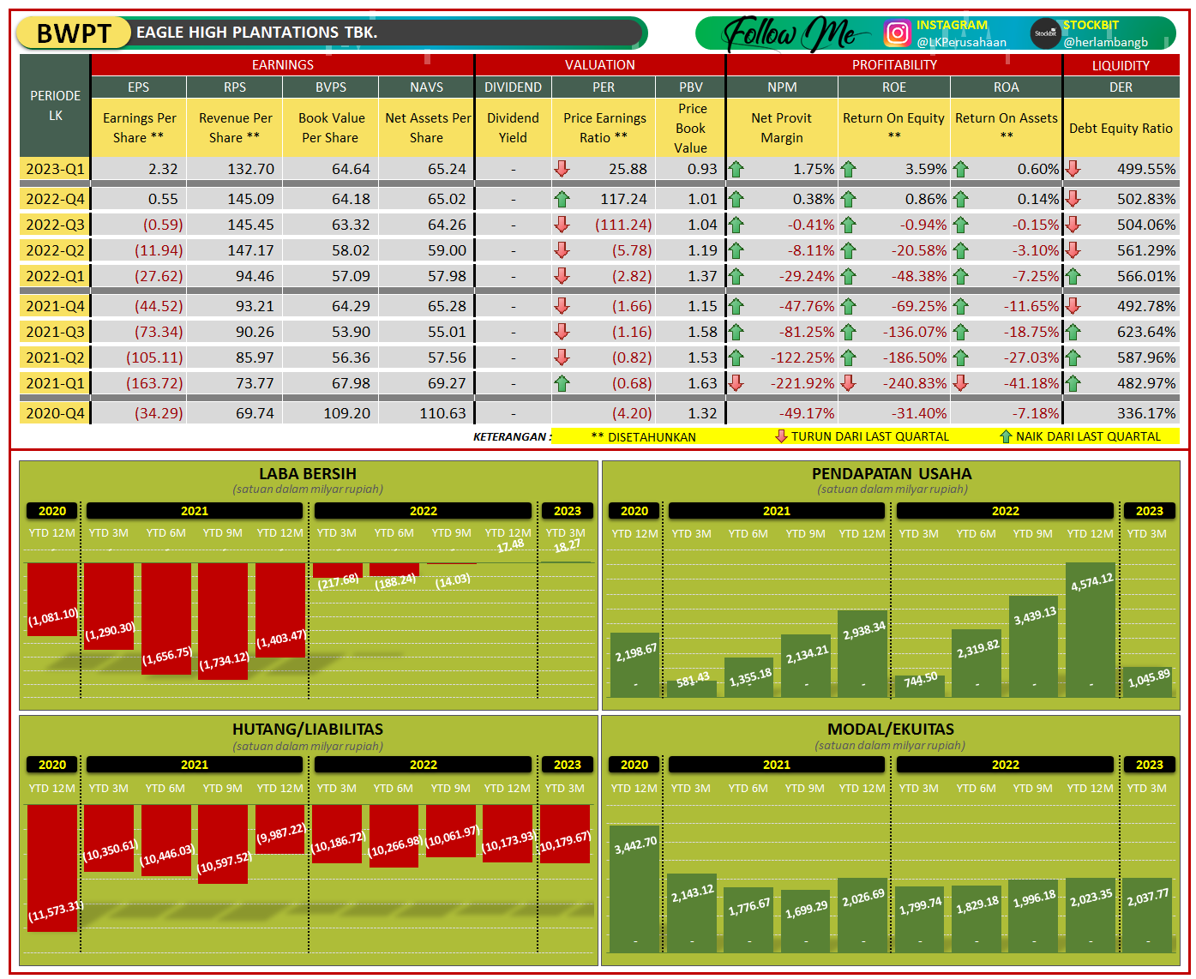Screen dimensions: 1196x979
Task: Click the green arrow beside NAIK DARI LAST QUARTAL
Action: (1006, 436)
